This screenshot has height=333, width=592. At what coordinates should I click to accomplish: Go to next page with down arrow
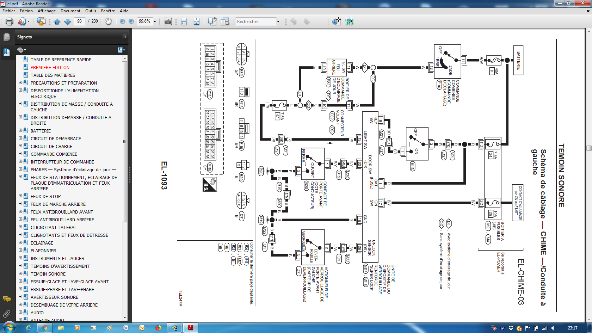[x=68, y=21]
